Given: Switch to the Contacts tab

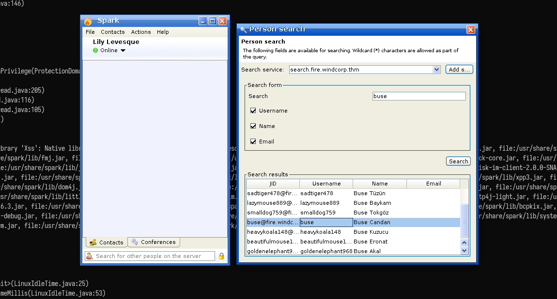Looking at the screenshot, I should coord(107,242).
